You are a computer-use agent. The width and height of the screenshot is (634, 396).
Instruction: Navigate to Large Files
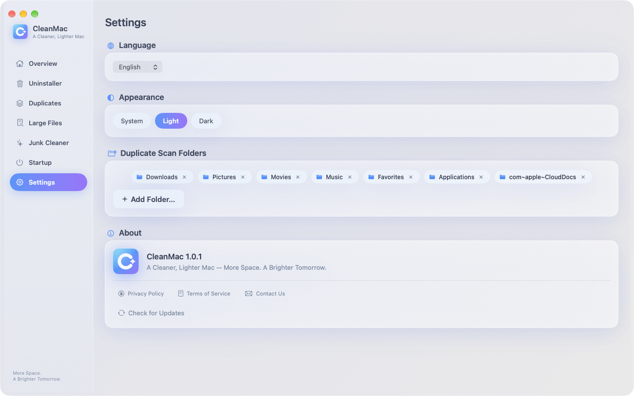pyautogui.click(x=49, y=123)
